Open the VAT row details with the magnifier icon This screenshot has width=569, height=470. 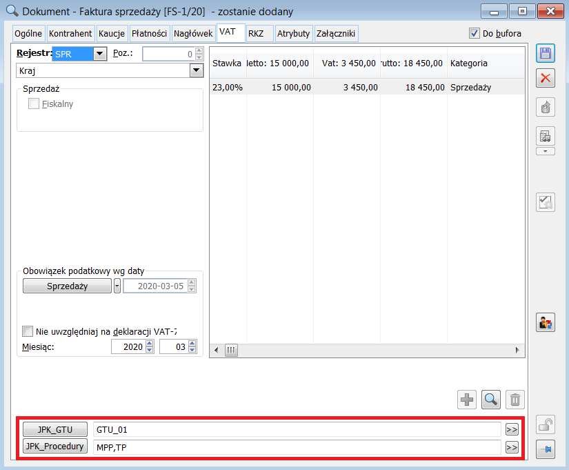[x=490, y=400]
